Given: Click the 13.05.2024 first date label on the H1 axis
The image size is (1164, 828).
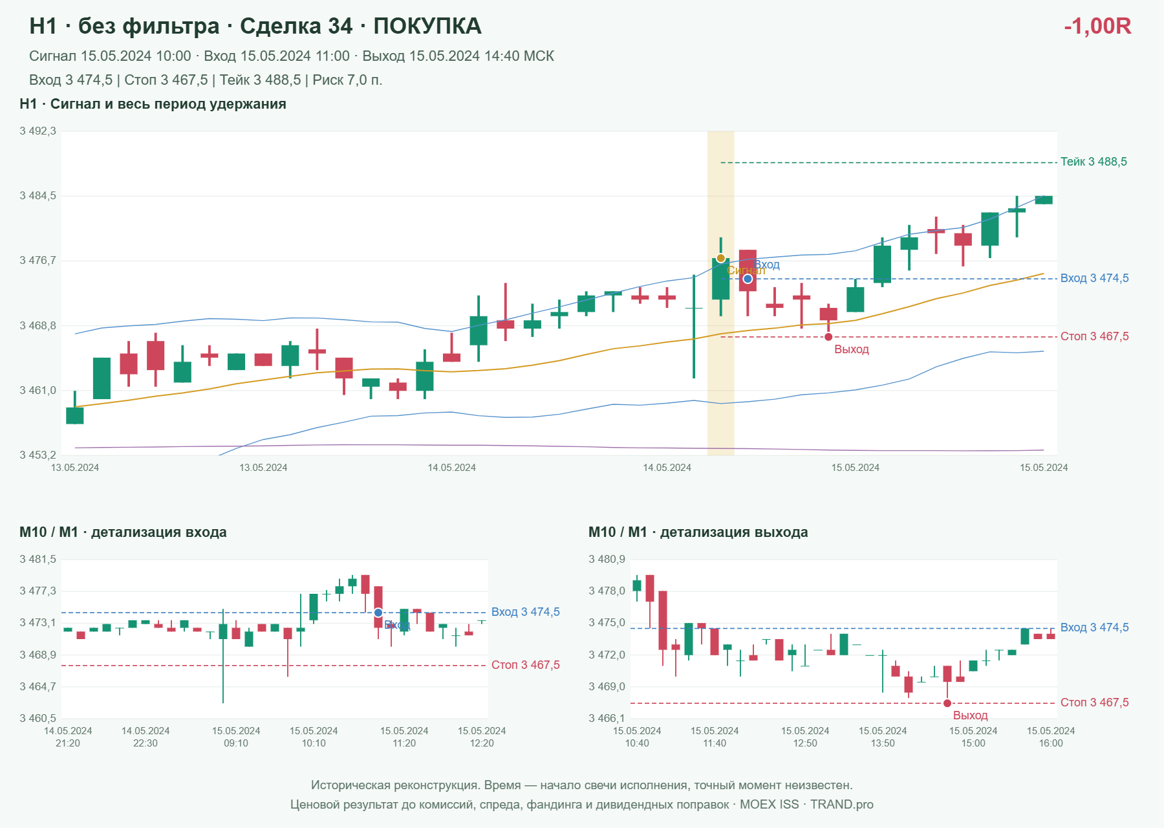Looking at the screenshot, I should pos(75,468).
